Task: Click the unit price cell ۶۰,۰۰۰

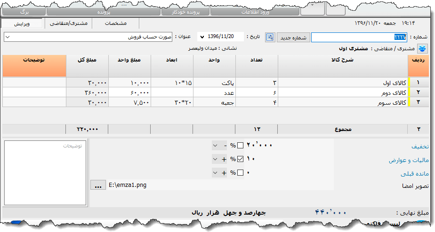Action: (129, 93)
